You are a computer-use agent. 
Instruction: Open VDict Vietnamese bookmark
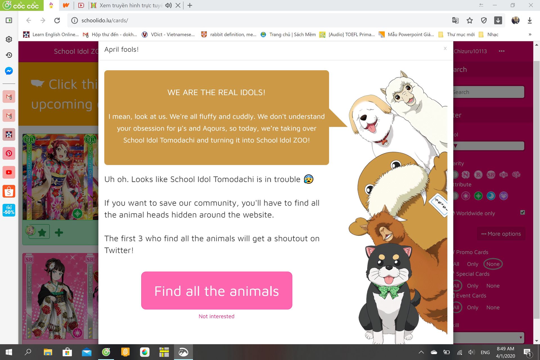click(168, 35)
